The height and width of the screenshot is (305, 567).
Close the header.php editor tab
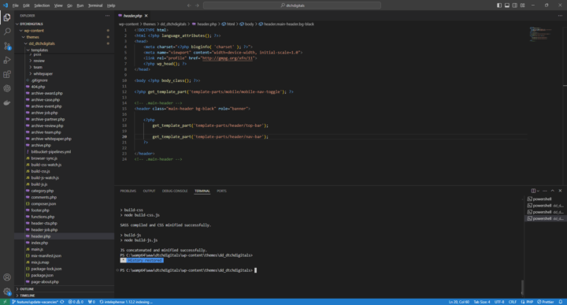coord(146,16)
